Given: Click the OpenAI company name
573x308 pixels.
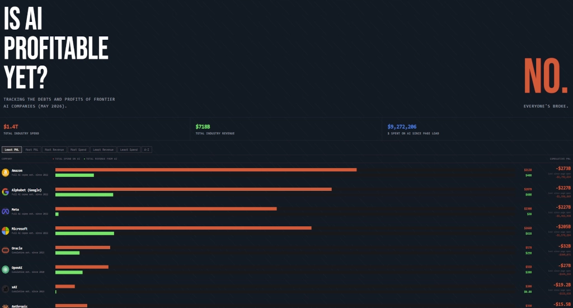Looking at the screenshot, I should tap(17, 267).
